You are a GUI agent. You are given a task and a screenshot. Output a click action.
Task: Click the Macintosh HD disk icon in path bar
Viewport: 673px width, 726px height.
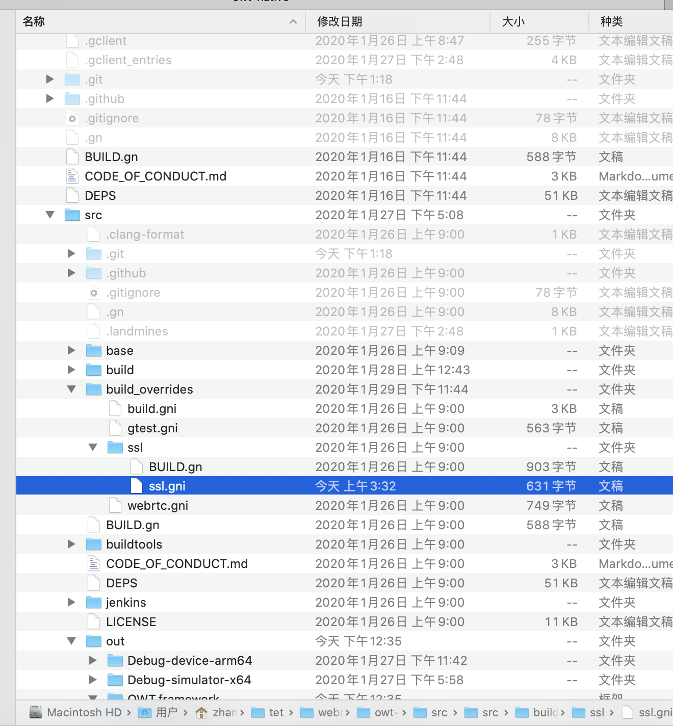coord(36,712)
